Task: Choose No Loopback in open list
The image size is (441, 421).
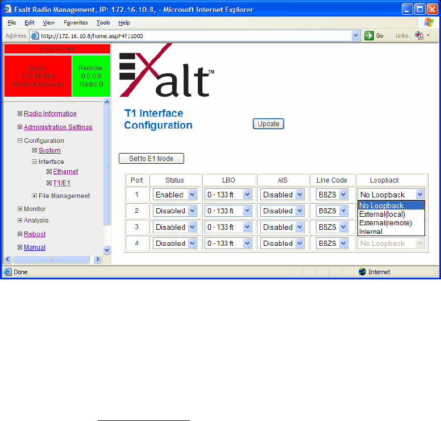Action: coord(391,205)
